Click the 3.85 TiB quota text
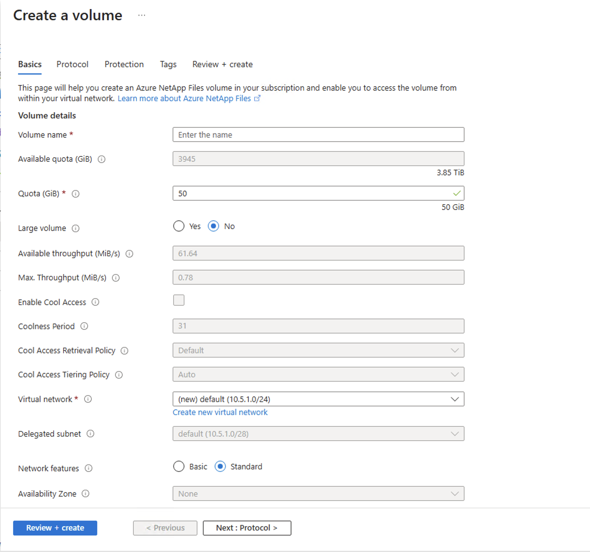Image resolution: width=590 pixels, height=552 pixels. coord(450,172)
